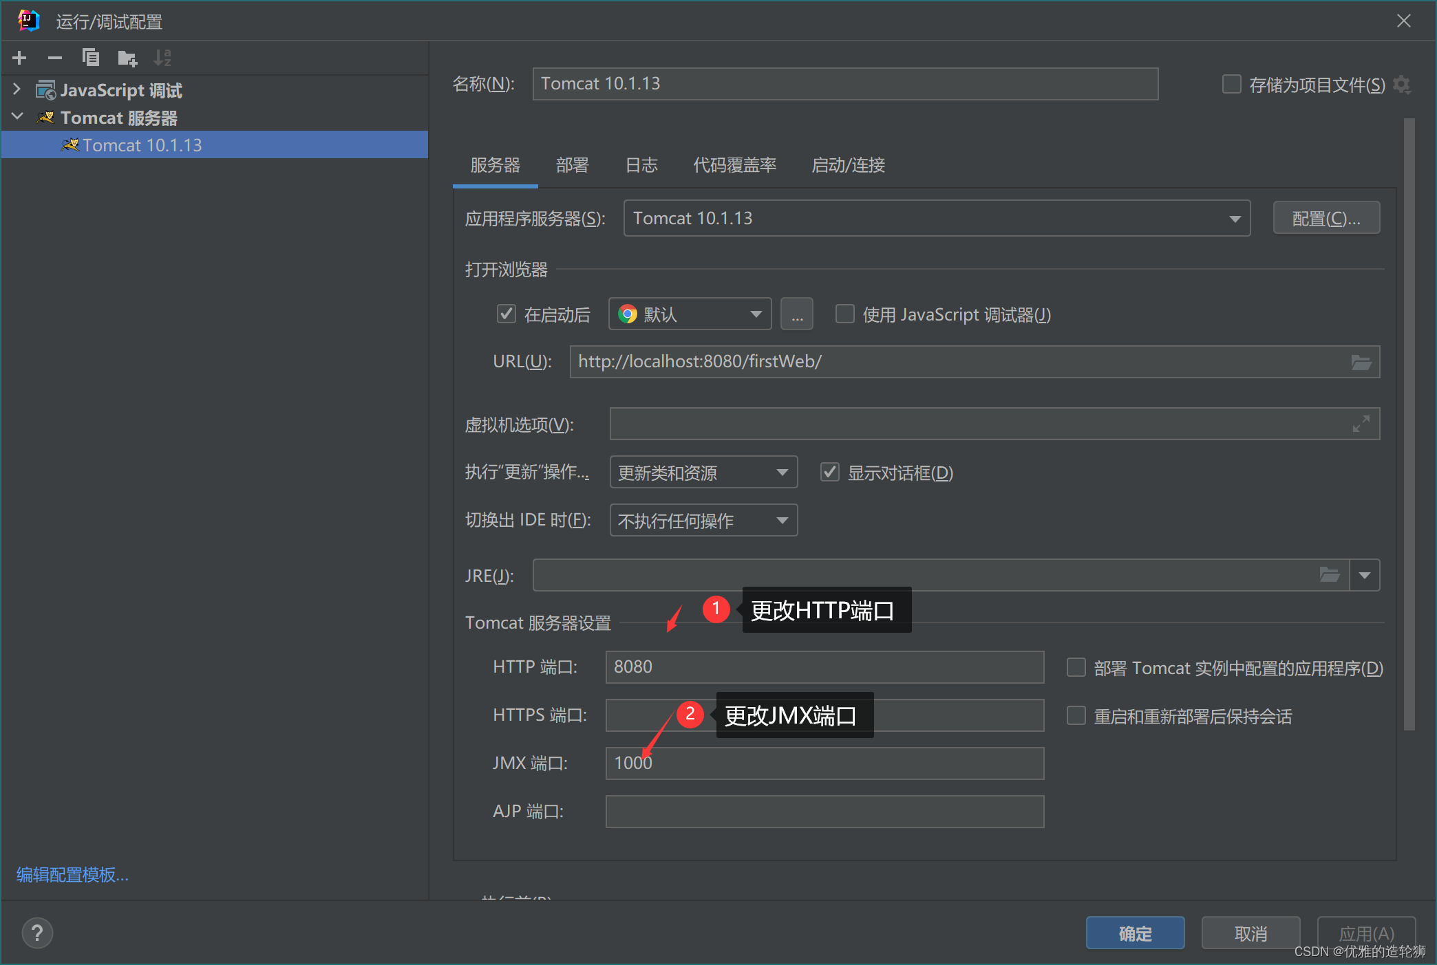Open the 编辑配置模板 link
This screenshot has height=965, width=1437.
point(72,875)
